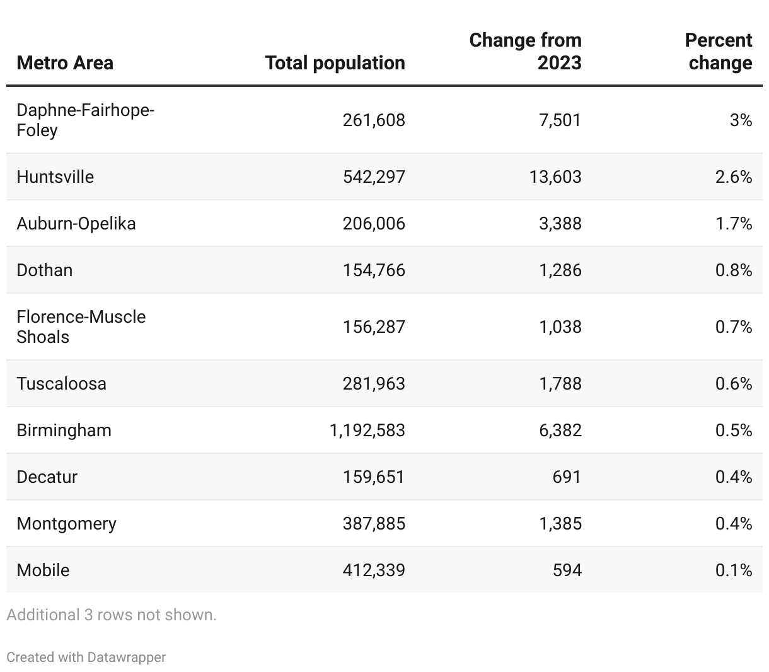
Task: Click Huntsville's change value 13,603
Action: click(x=555, y=177)
